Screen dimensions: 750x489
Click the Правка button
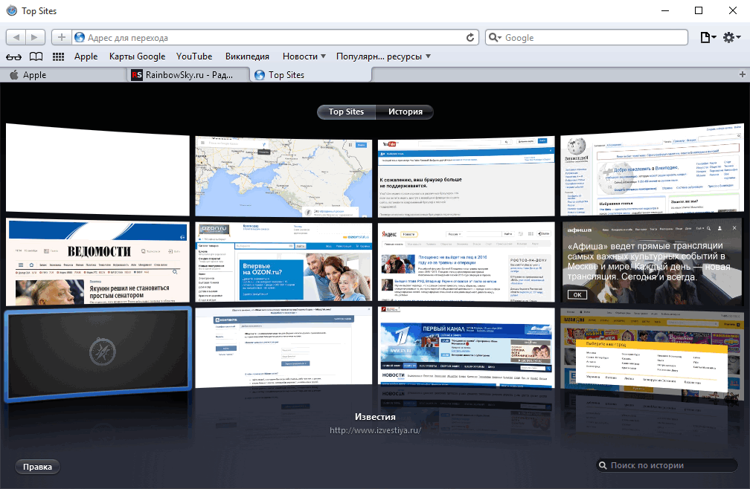pos(37,467)
